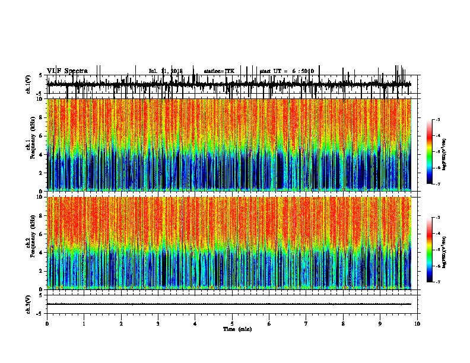470x363 pixels.
Task: Click the time axis tick label "7"
Action: click(306, 324)
